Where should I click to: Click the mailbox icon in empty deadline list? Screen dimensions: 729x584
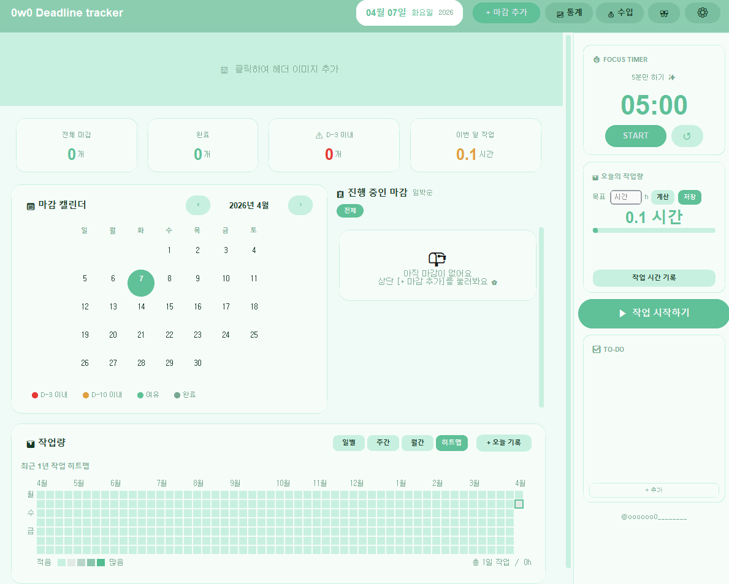(x=437, y=259)
